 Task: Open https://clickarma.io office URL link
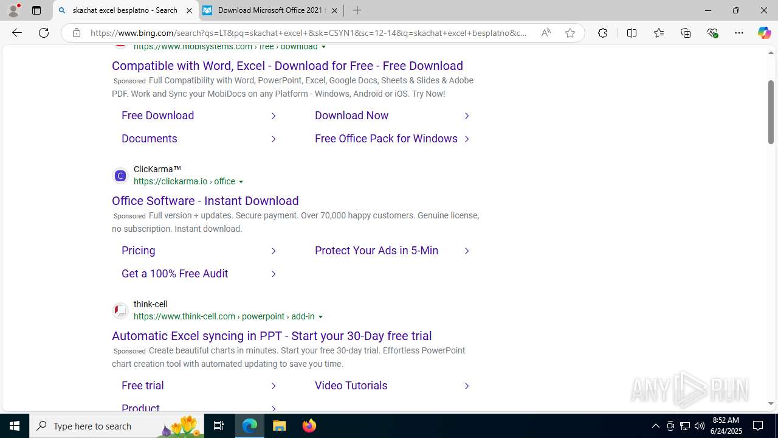pos(184,182)
